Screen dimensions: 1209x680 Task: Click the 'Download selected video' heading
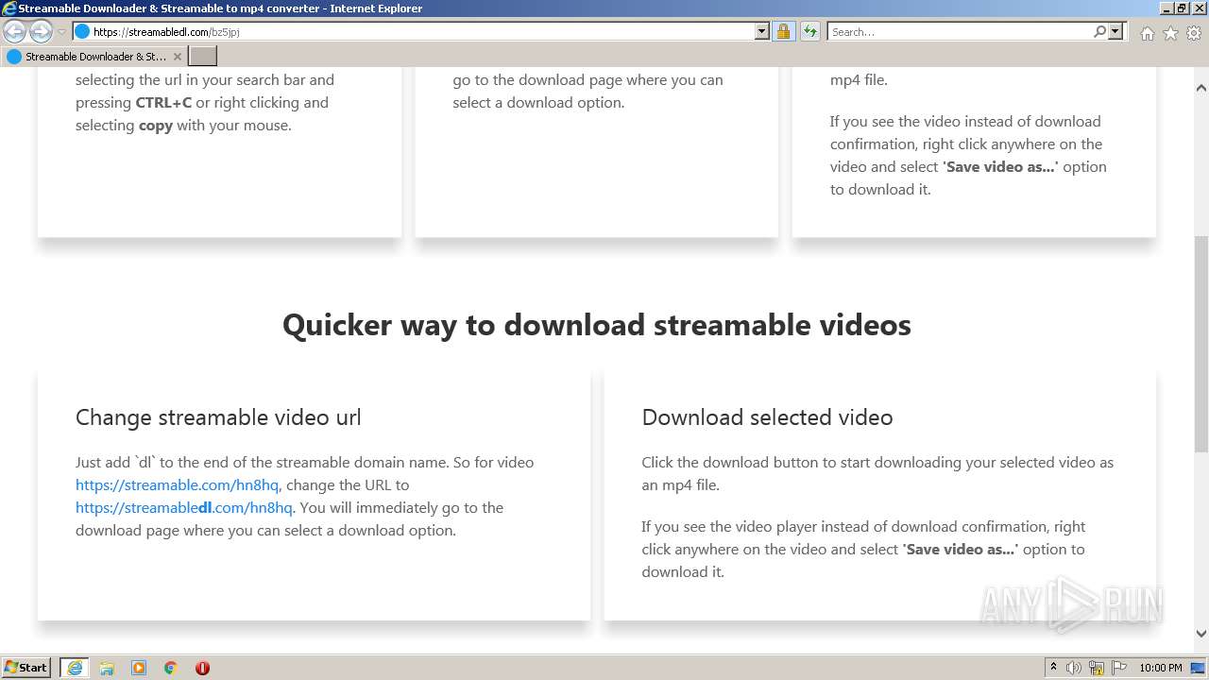point(767,417)
